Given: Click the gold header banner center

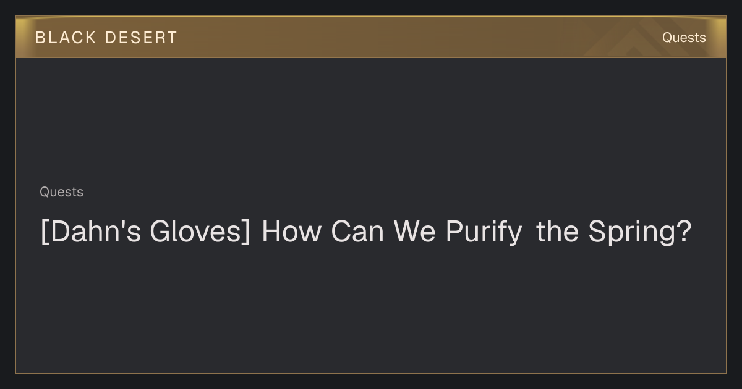Looking at the screenshot, I should pyautogui.click(x=371, y=38).
